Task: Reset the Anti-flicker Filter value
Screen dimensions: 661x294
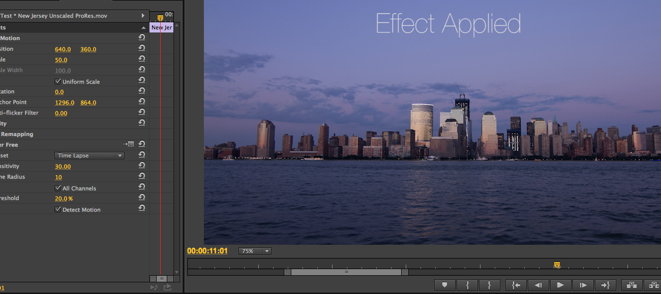Action: [141, 112]
